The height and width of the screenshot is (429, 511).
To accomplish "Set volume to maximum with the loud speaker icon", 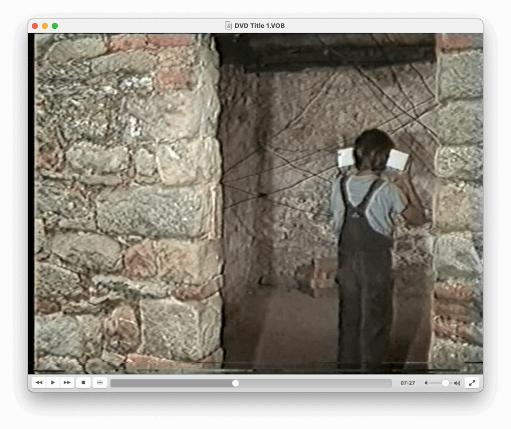I will point(457,383).
